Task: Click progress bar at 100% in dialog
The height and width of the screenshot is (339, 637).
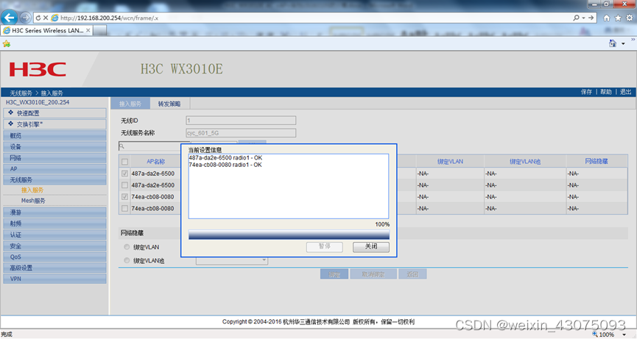Action: 289,235
